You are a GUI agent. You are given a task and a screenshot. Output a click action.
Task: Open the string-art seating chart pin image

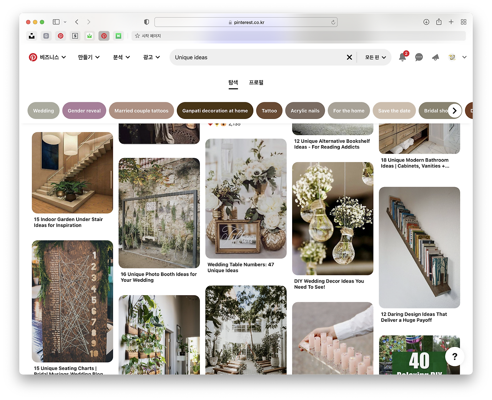point(72,301)
